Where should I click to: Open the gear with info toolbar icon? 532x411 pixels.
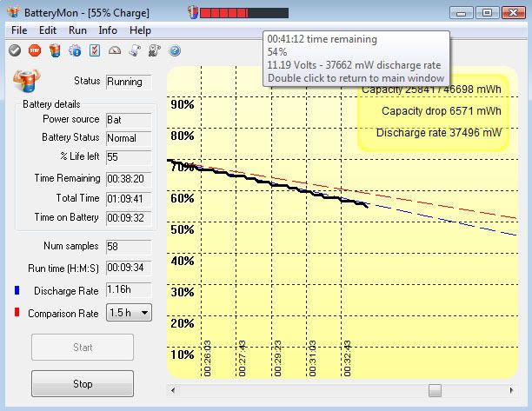(75, 51)
